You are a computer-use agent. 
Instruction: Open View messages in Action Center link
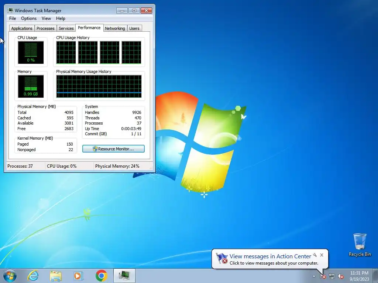pos(270,256)
